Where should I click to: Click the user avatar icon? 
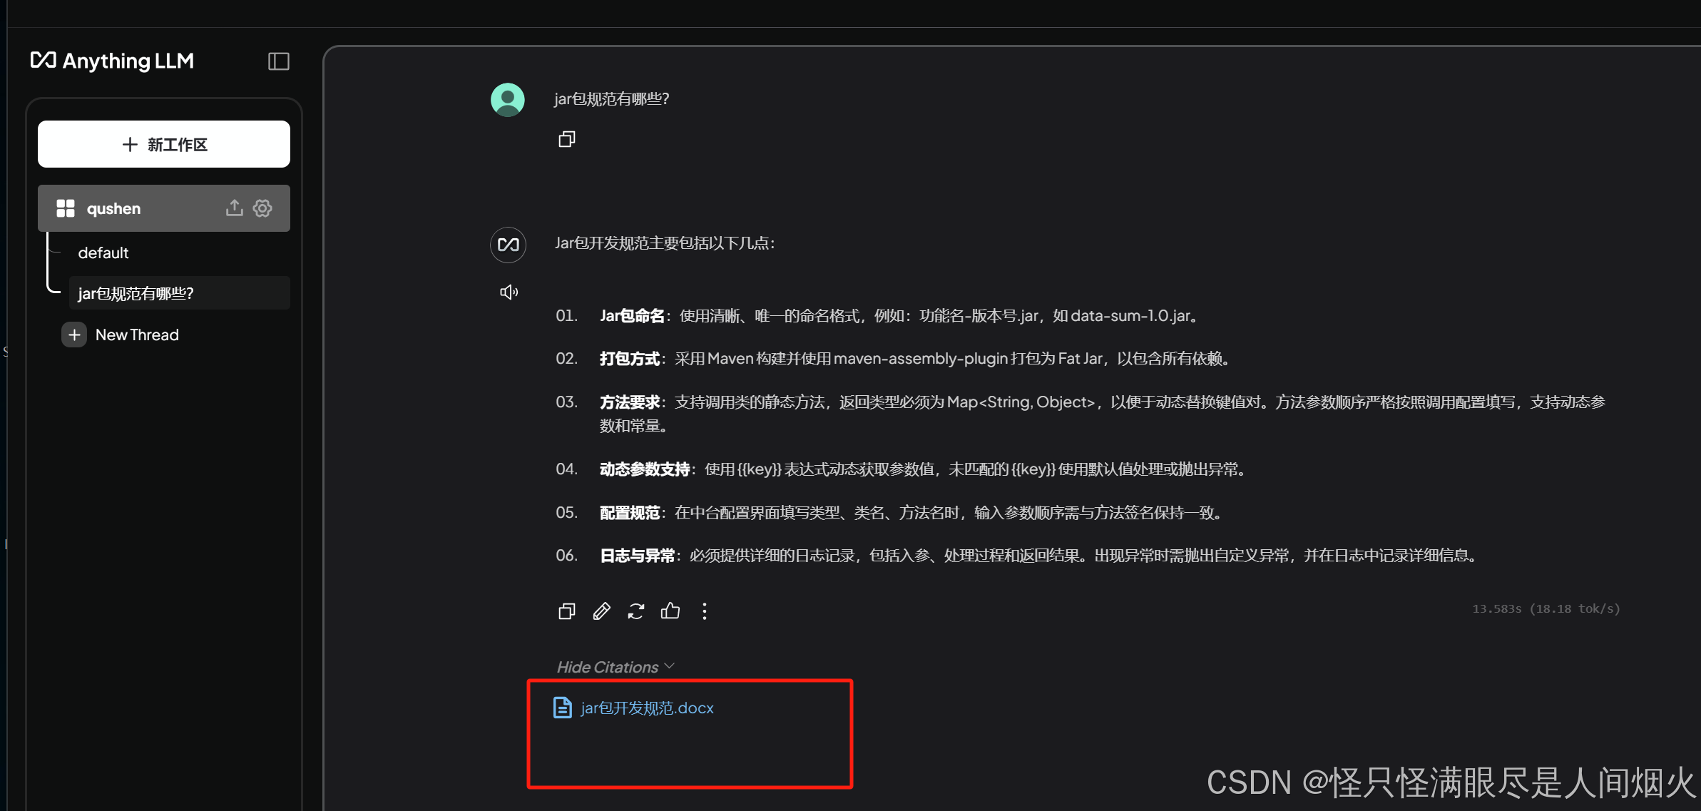click(x=508, y=100)
